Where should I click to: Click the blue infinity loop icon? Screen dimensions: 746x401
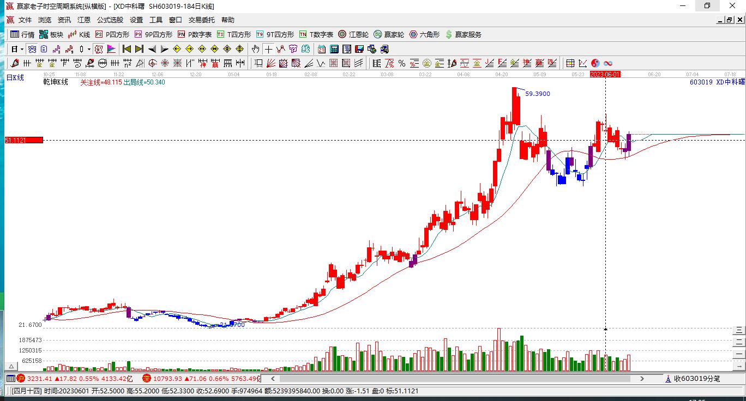click(x=607, y=63)
